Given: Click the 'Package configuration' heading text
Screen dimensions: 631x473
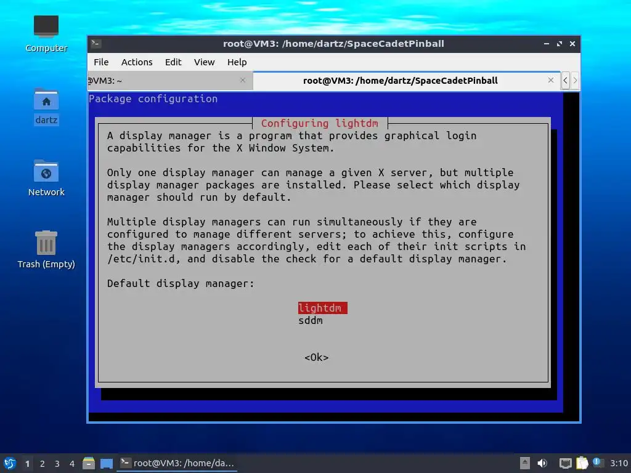Looking at the screenshot, I should pos(153,99).
